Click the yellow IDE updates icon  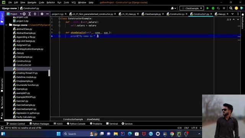click(x=236, y=8)
